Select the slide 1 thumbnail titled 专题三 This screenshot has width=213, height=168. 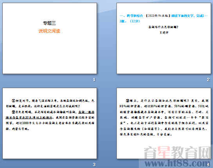coord(50,38)
